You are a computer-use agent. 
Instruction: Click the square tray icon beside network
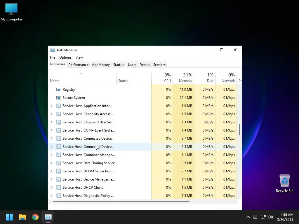(x=255, y=217)
